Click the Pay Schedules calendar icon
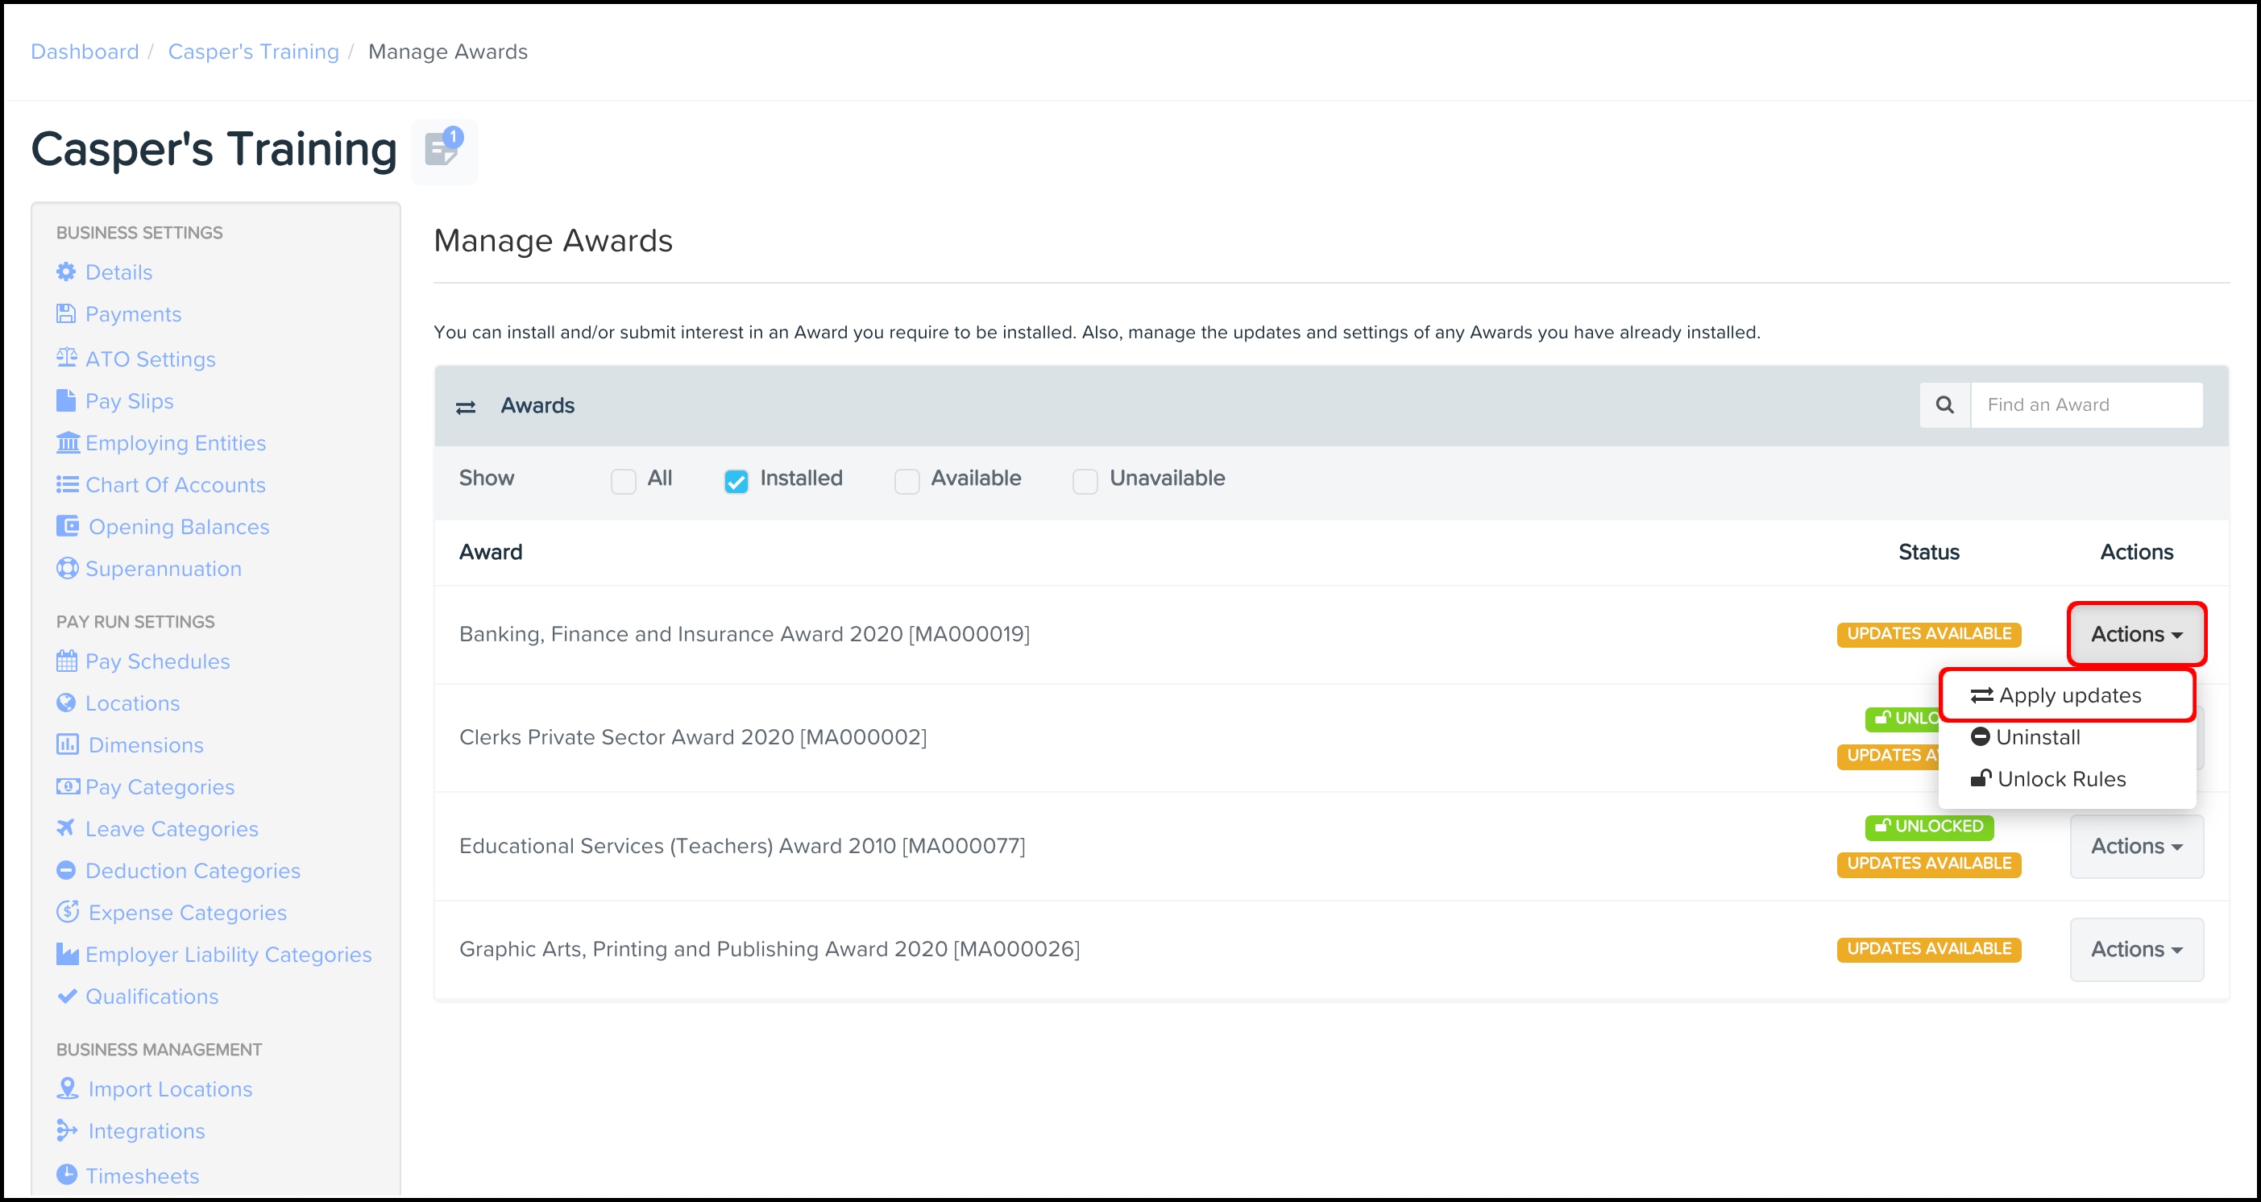Screen dimensions: 2261x1202 click(x=67, y=661)
